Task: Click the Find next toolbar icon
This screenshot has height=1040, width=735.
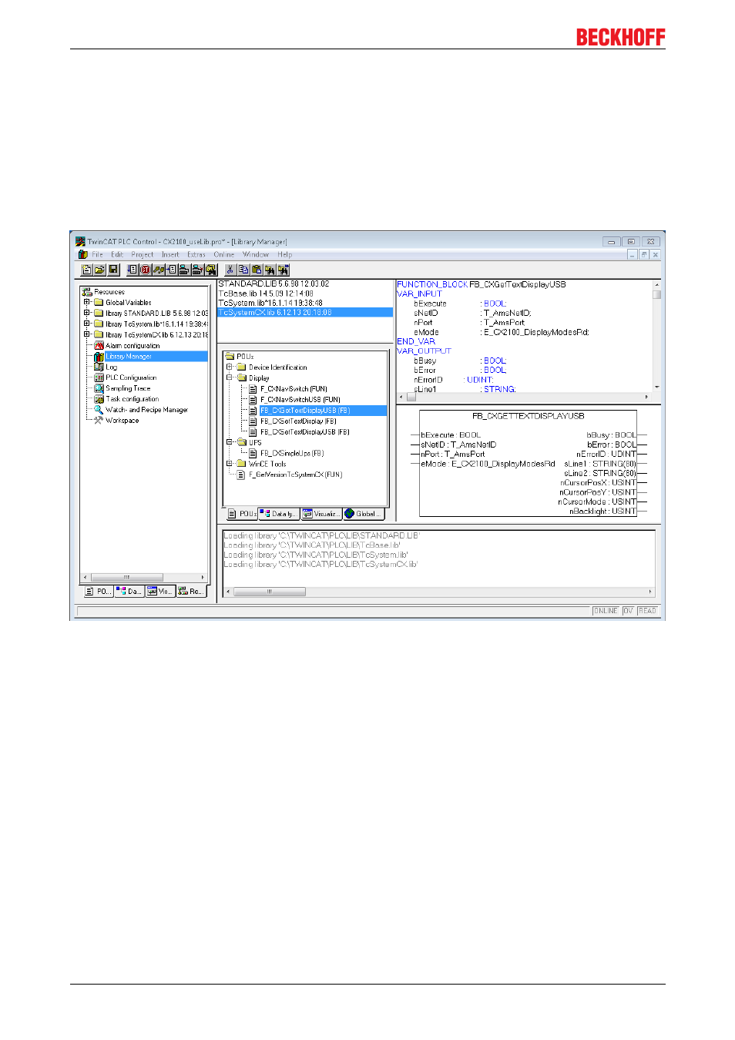Action: pos(284,270)
